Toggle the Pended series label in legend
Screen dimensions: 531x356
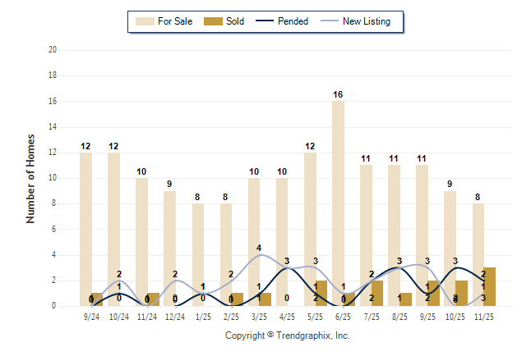(x=294, y=21)
